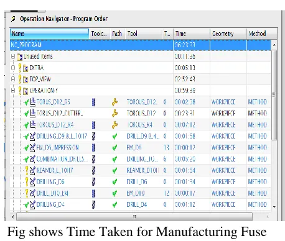This screenshot has width=285, height=241.
Task: Collapse the Unused Items folder
Action: (13, 57)
